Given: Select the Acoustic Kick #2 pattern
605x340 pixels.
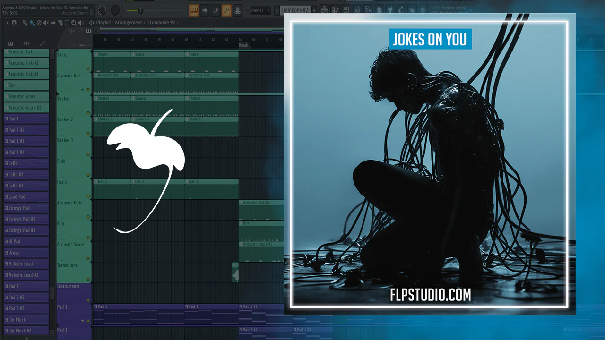Looking at the screenshot, I should pos(26,63).
